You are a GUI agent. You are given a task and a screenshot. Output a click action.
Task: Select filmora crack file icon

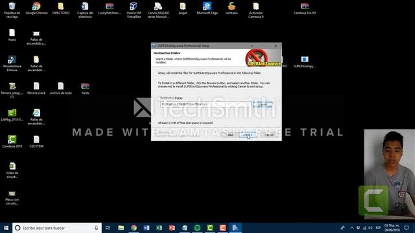pyautogui.click(x=36, y=89)
